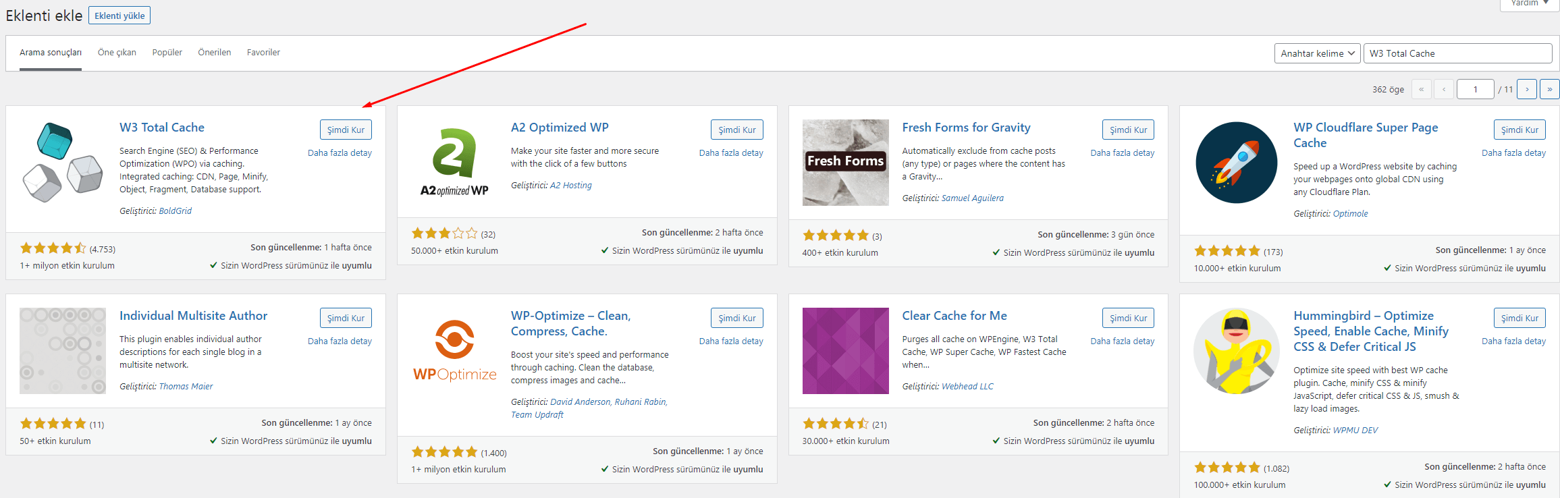Jump to last results page arrow
The image size is (1560, 498).
(x=1550, y=89)
